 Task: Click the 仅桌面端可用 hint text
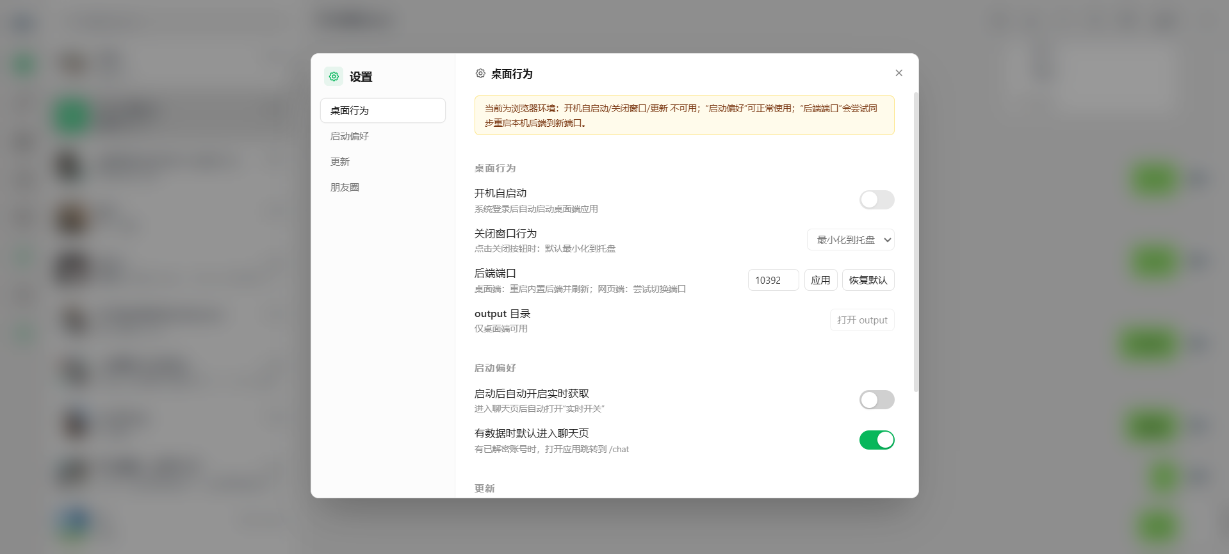pyautogui.click(x=501, y=329)
